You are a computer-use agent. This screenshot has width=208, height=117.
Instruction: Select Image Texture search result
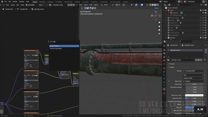click(x=64, y=46)
